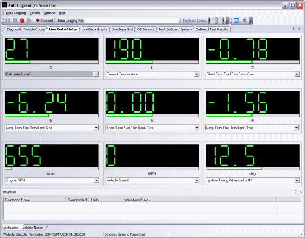The height and width of the screenshot is (238, 305).
Task: Click the Instructions/Notes column header
Action: [x=198, y=200]
